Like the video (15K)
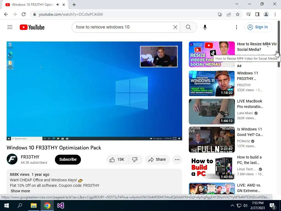 click(x=117, y=159)
